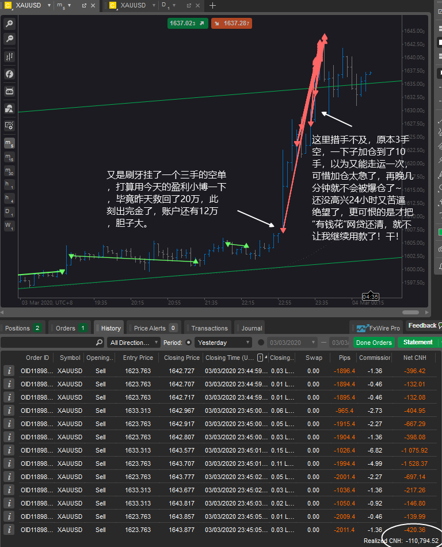Open info for order netting -132.08

[x=9, y=397]
